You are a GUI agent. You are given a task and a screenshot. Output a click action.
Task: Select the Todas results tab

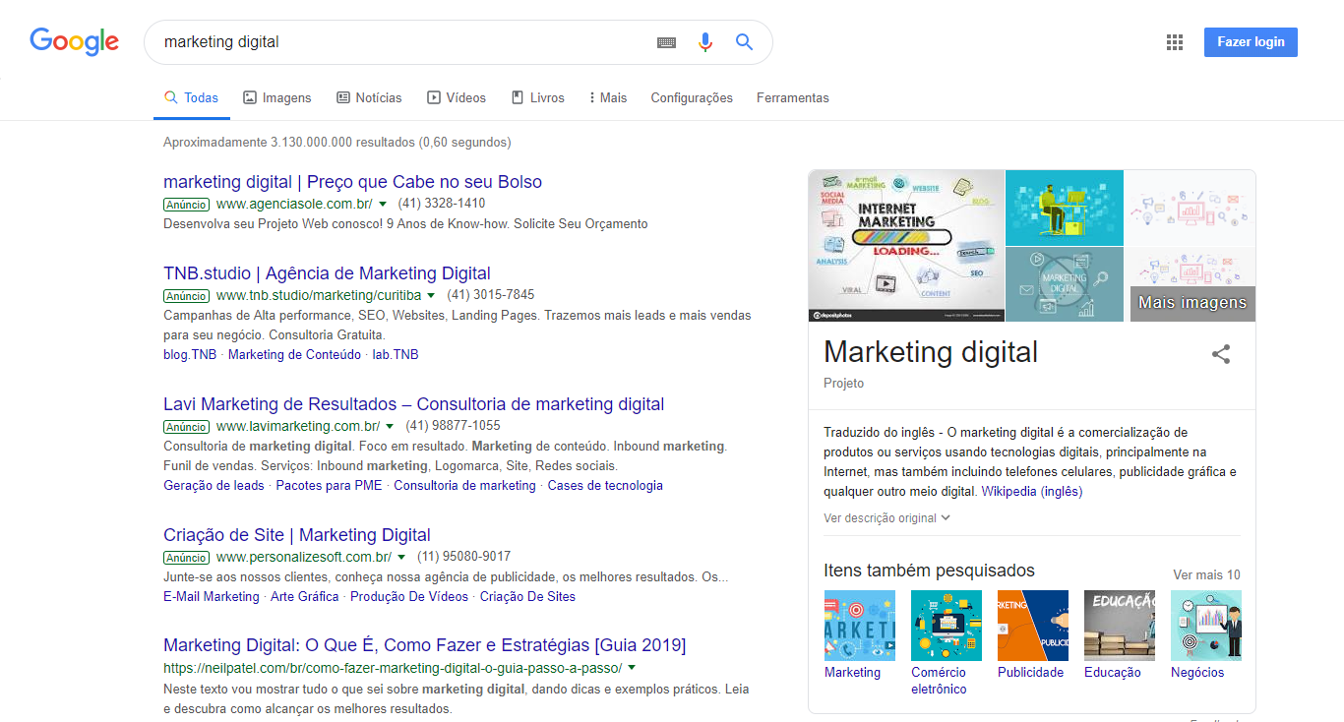click(191, 98)
